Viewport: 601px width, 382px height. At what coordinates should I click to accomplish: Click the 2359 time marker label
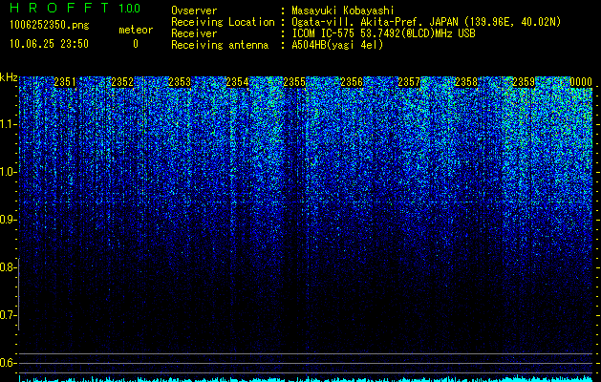click(524, 82)
